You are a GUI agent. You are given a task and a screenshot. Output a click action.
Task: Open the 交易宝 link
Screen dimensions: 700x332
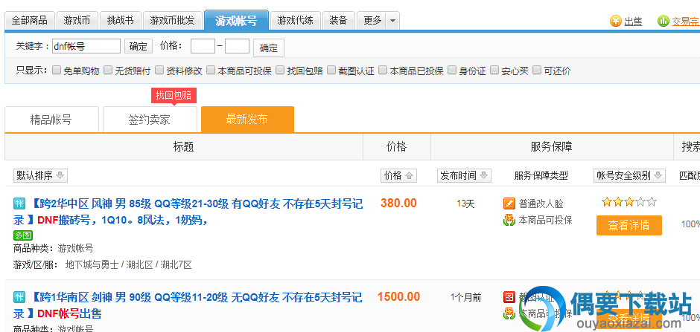[x=685, y=22]
